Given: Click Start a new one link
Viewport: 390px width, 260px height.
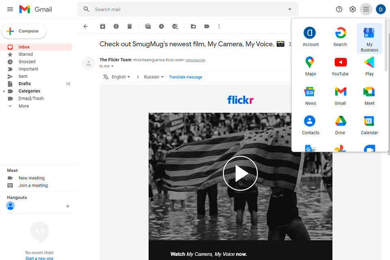Looking at the screenshot, I should (39, 258).
